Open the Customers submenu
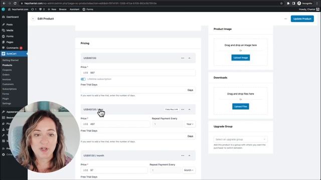Image resolution: width=321 pixels, height=180 pixels. tap(8, 84)
